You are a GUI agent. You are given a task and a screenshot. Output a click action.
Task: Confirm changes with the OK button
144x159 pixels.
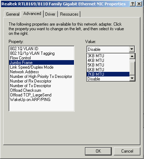click(x=98, y=151)
